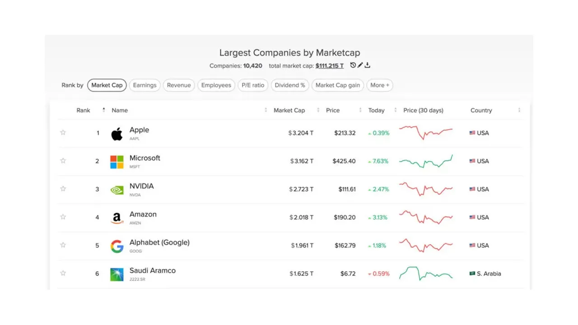
Task: Click the Microsoft logo icon
Action: pyautogui.click(x=117, y=162)
